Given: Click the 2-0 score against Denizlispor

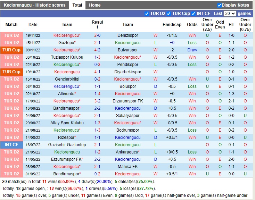Looking at the screenshot, I should [x=97, y=35].
